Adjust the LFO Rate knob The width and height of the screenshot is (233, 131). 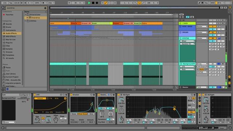(37, 119)
